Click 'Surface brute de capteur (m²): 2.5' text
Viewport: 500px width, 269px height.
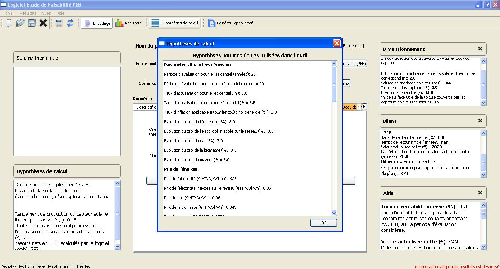pyautogui.click(x=52, y=185)
